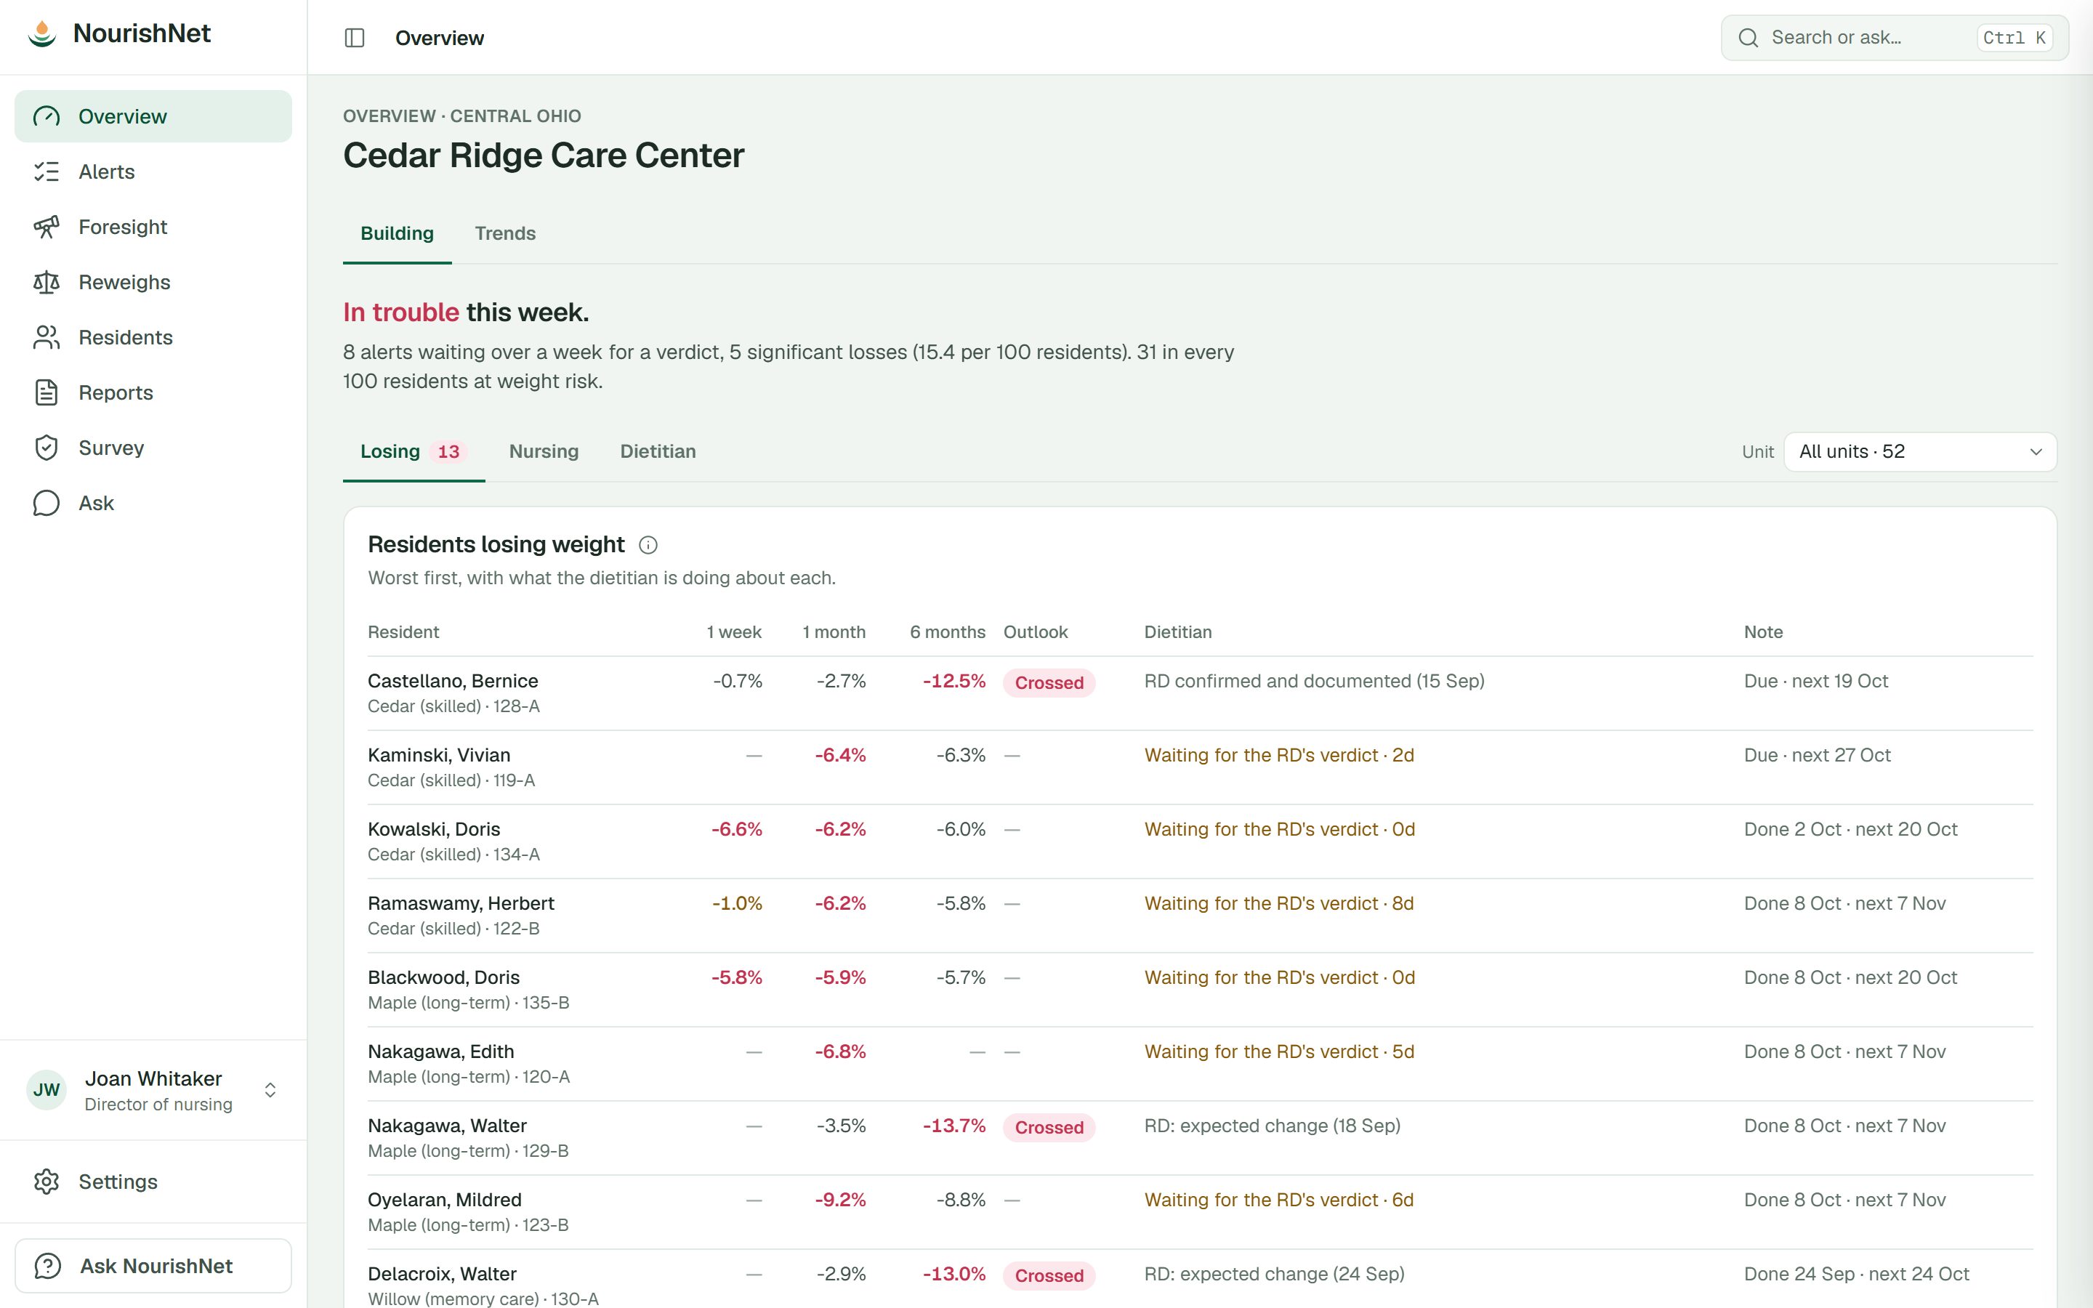Screen dimensions: 2093x1308
Task: Click the -12.5% value for Castellano
Action: [954, 681]
